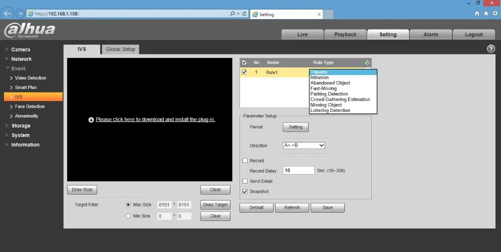Click the browser back arrow button
The height and width of the screenshot is (252, 501).
coord(8,13)
